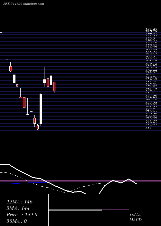Click the '12MA : 146' readout
Screen dimensions: 161x226
(x=20, y=202)
